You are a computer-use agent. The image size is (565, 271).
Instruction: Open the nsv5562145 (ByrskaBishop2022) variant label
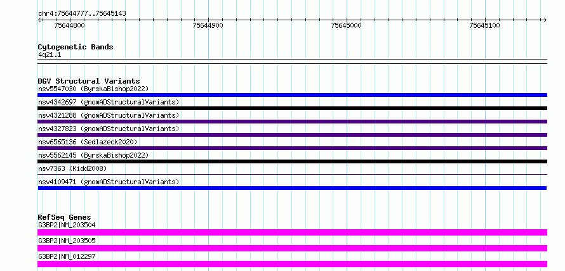click(93, 155)
